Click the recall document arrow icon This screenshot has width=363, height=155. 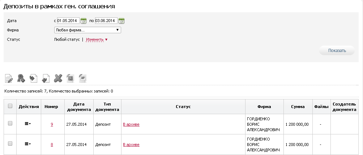[46, 78]
